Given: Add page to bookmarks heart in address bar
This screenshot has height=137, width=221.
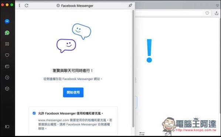Looking at the screenshot, I should [x=207, y=13].
